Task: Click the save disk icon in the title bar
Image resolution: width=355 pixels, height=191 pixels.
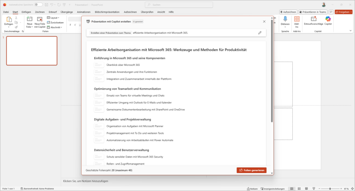Action: 47,4
